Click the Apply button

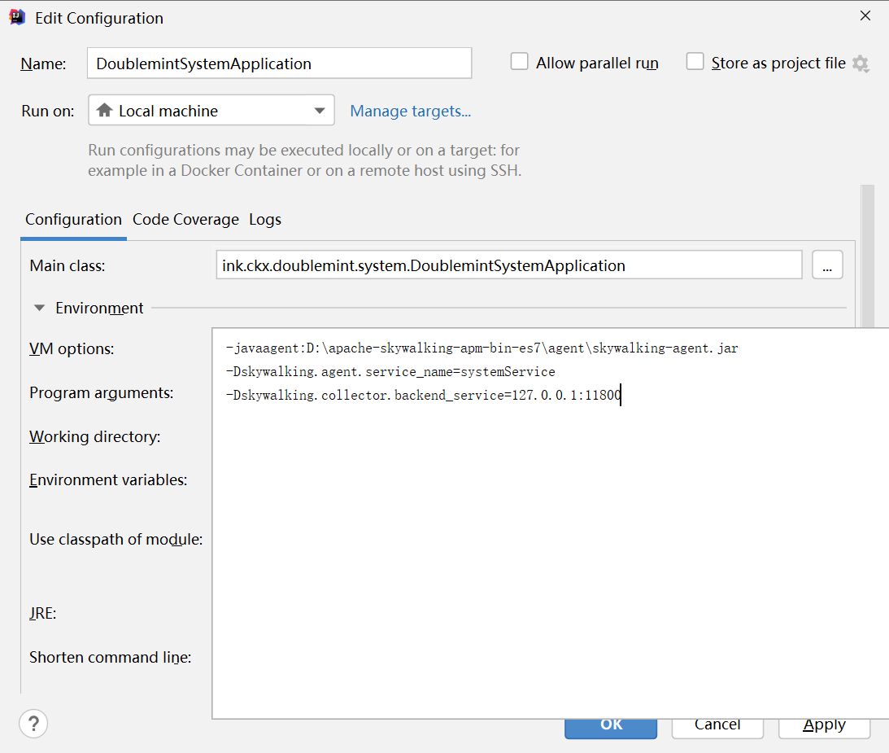824,725
